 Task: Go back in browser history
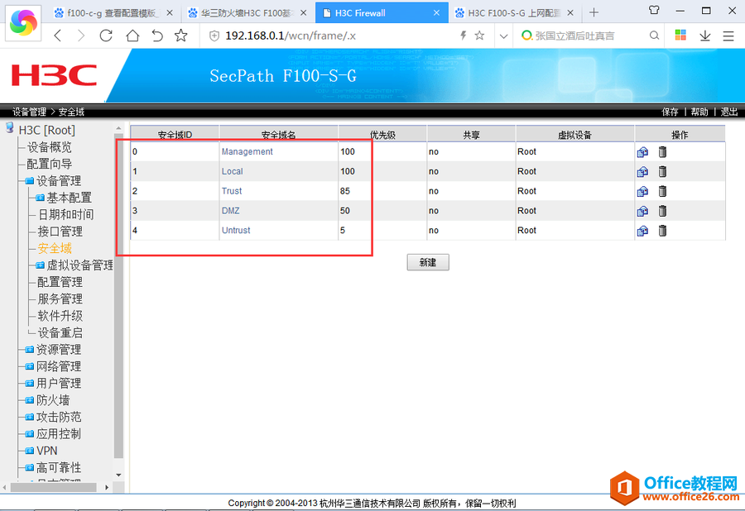[x=58, y=36]
